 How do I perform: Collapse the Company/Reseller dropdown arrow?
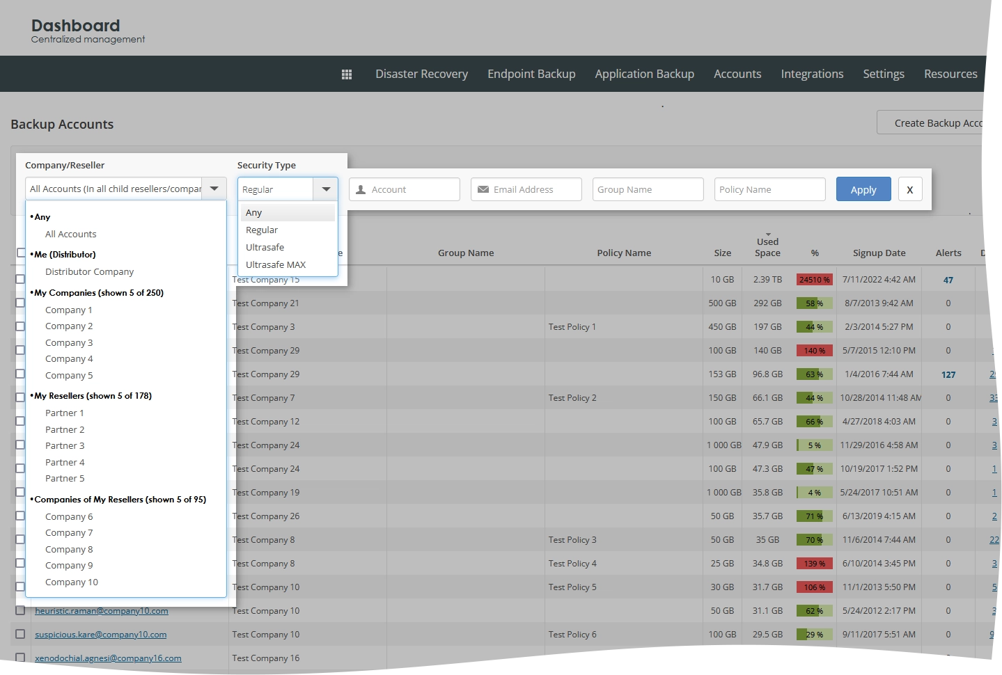point(214,189)
